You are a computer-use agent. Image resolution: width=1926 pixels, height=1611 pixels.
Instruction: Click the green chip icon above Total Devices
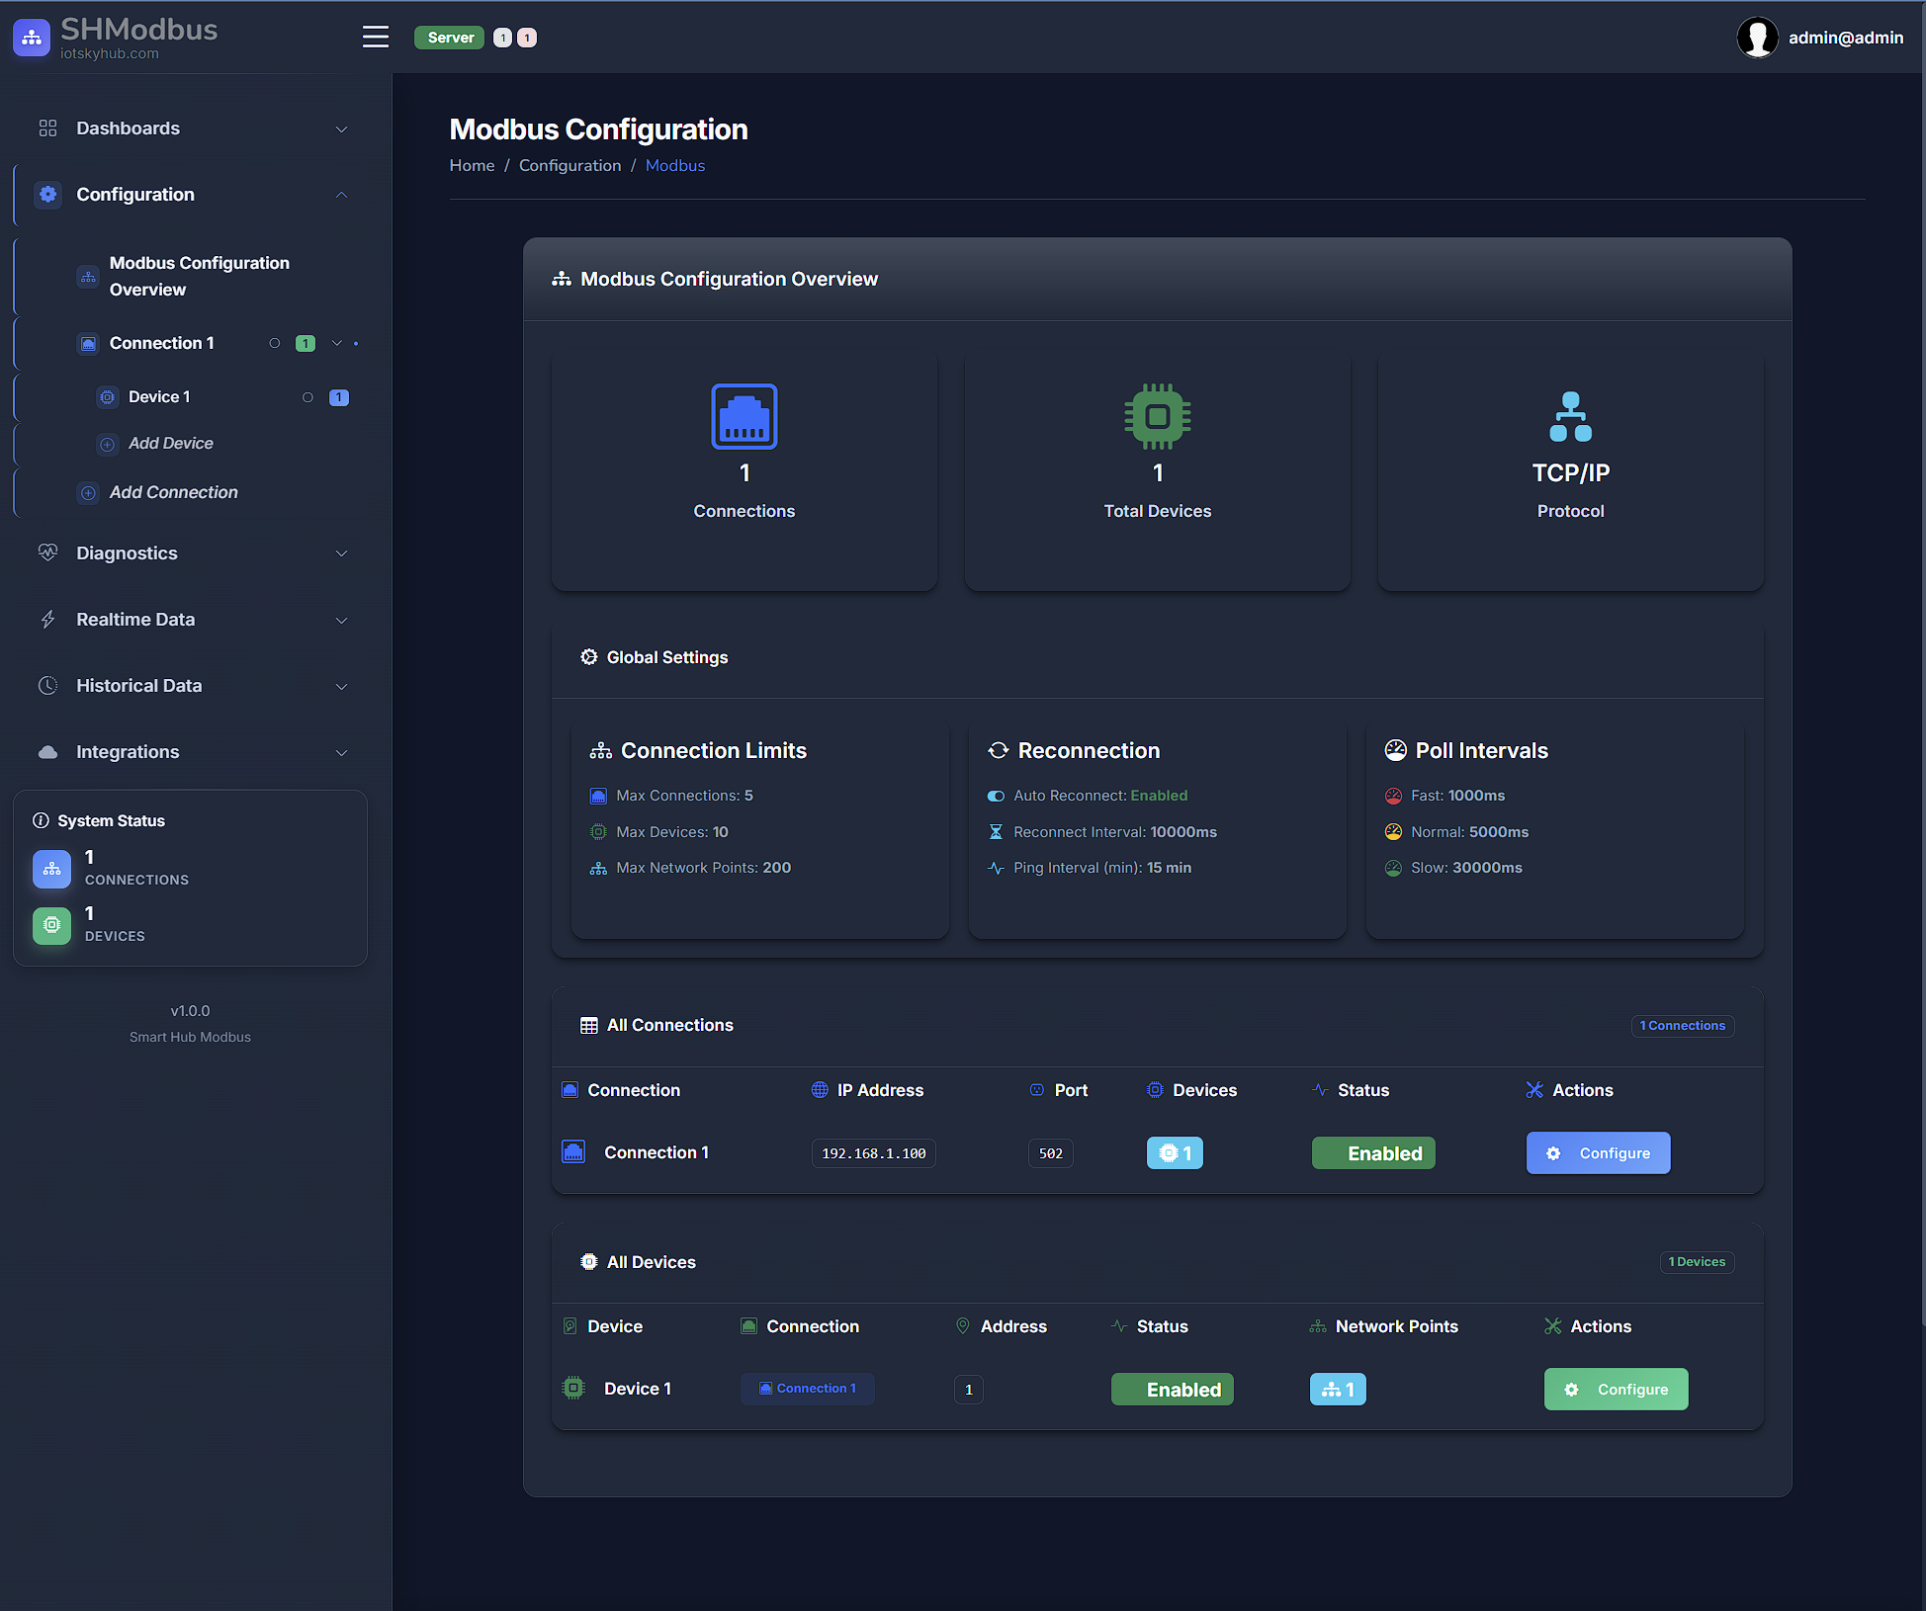coord(1157,416)
